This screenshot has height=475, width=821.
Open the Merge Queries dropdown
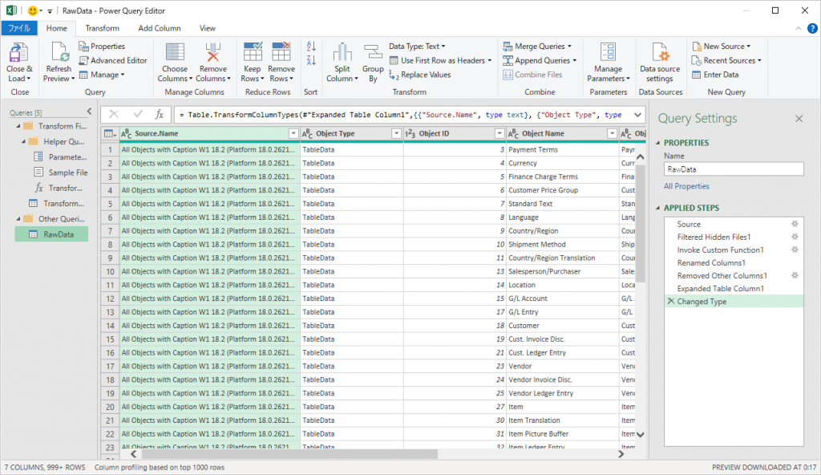(x=537, y=47)
